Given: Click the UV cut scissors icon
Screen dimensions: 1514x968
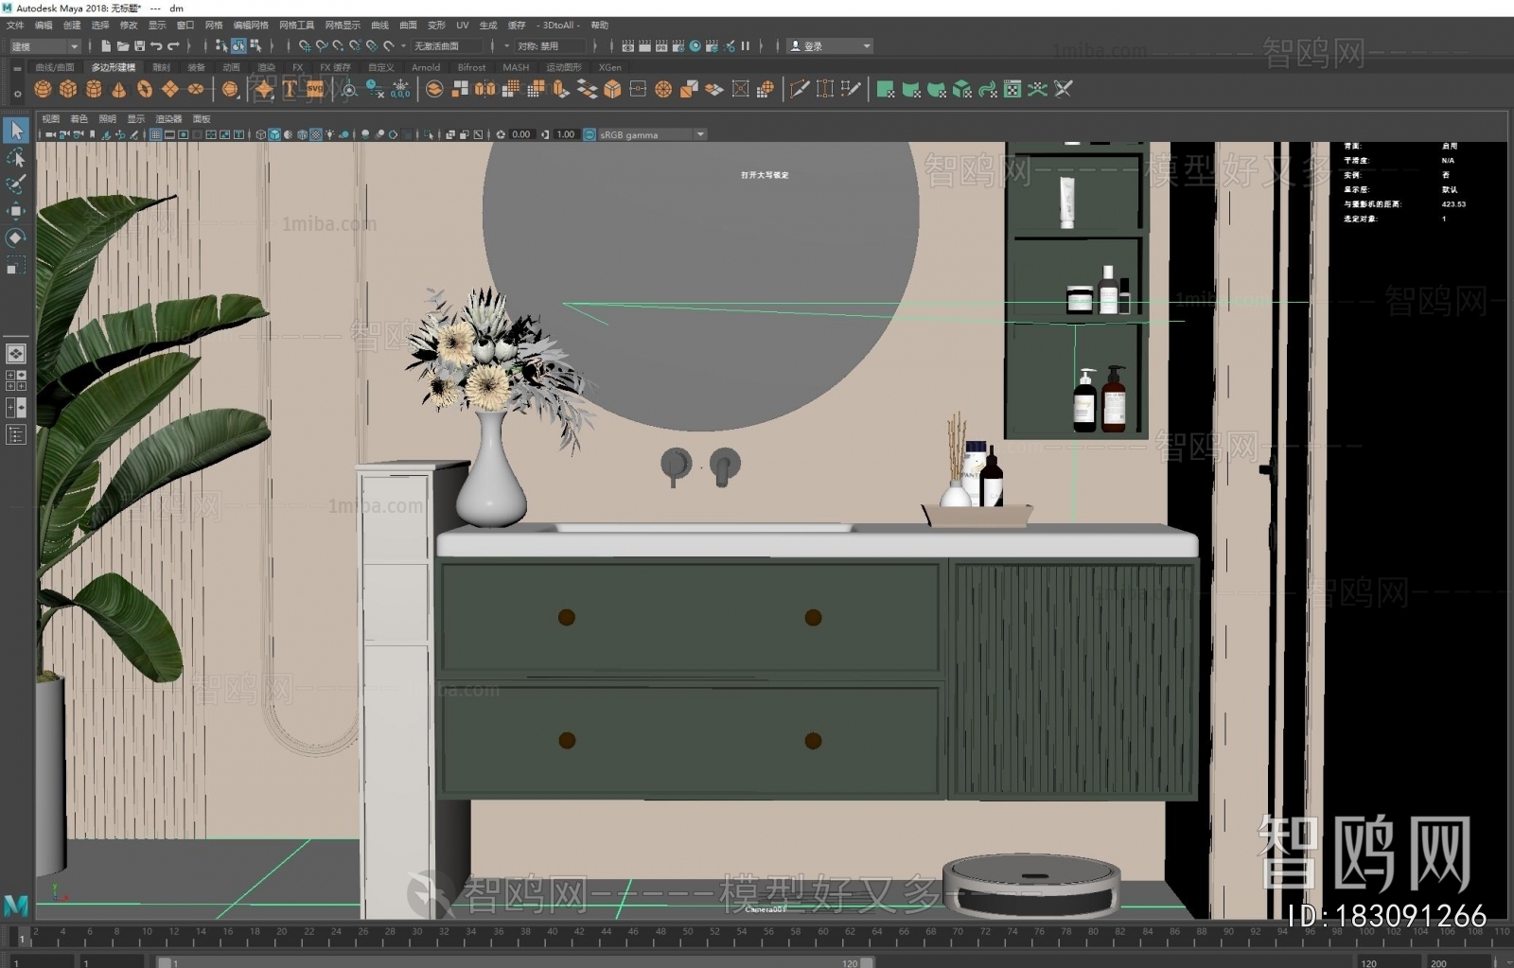Looking at the screenshot, I should point(1064,89).
